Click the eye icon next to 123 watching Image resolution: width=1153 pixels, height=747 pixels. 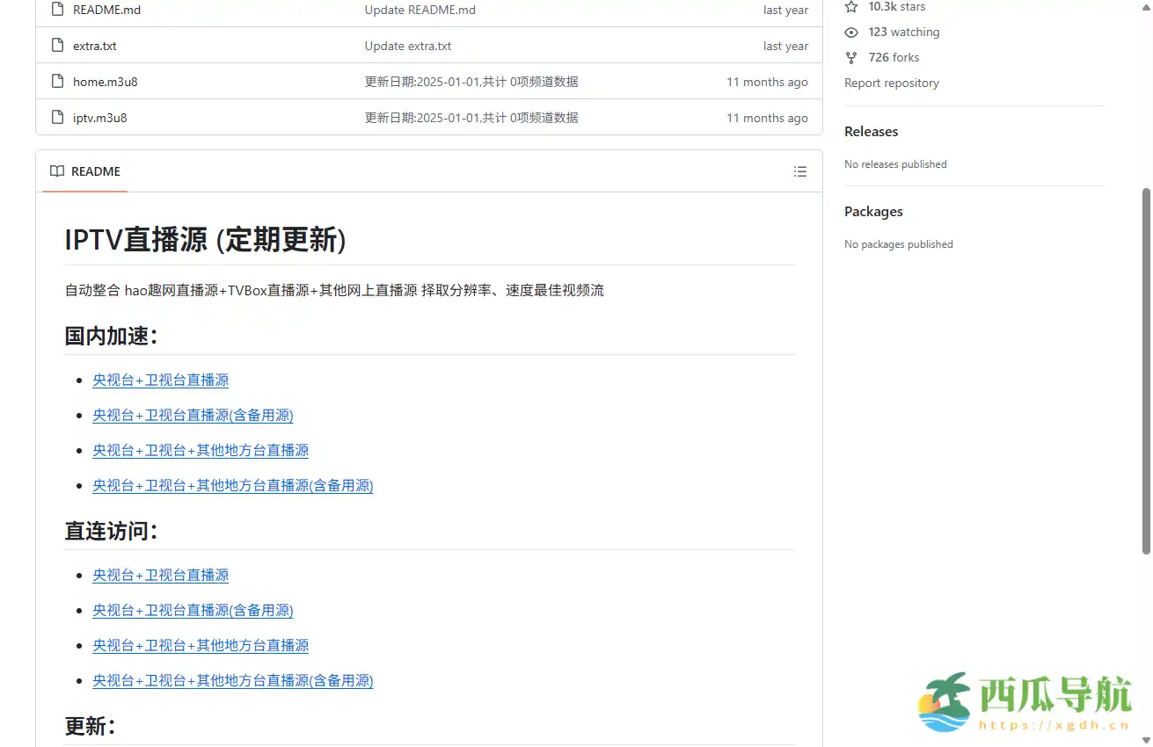coord(850,32)
